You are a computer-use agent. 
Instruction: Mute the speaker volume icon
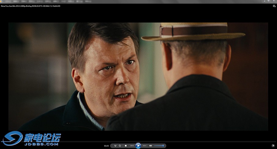point(151,146)
